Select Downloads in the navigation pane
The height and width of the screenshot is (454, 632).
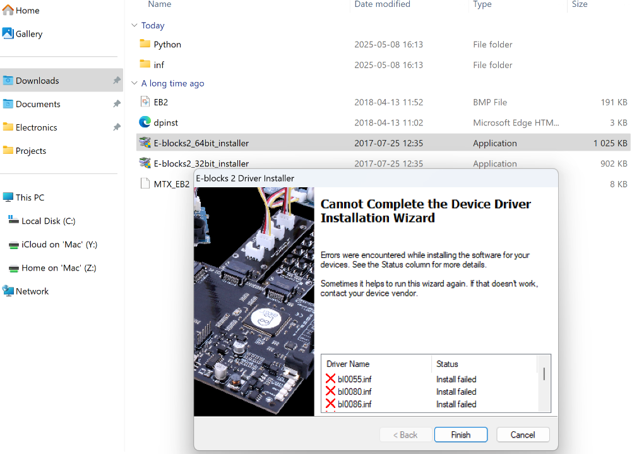pos(61,80)
